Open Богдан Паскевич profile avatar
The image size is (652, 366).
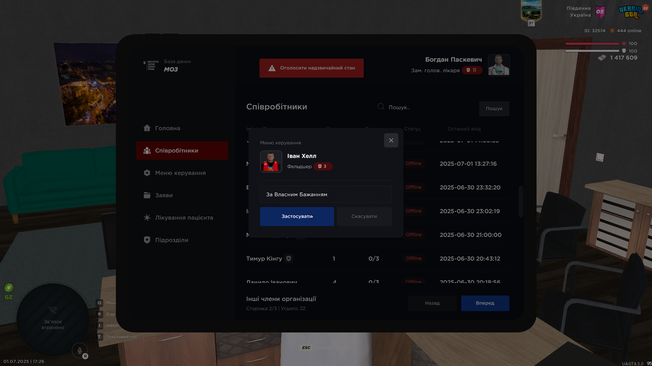[499, 65]
